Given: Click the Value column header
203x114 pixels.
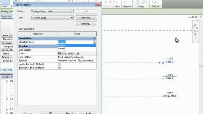Looking at the screenshot, I should coord(77,34).
